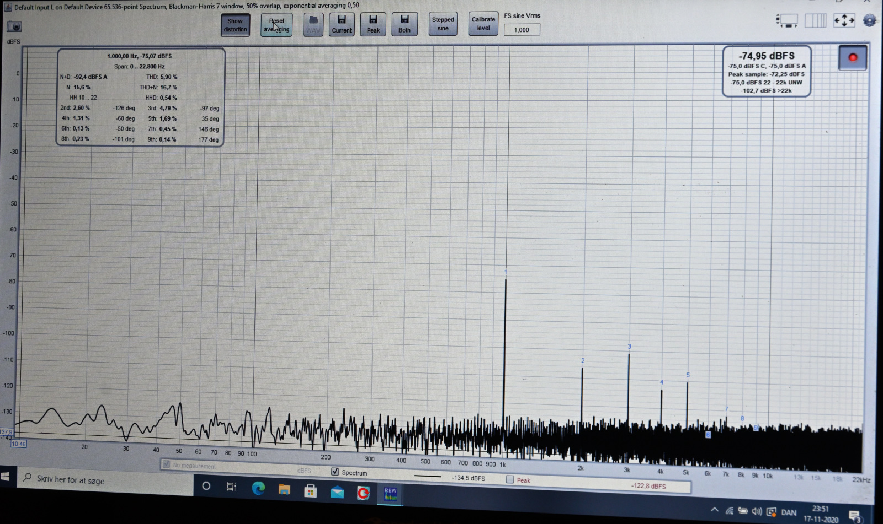
Task: Click the 3rd: 4,79 % harmonic value
Action: pyautogui.click(x=163, y=109)
